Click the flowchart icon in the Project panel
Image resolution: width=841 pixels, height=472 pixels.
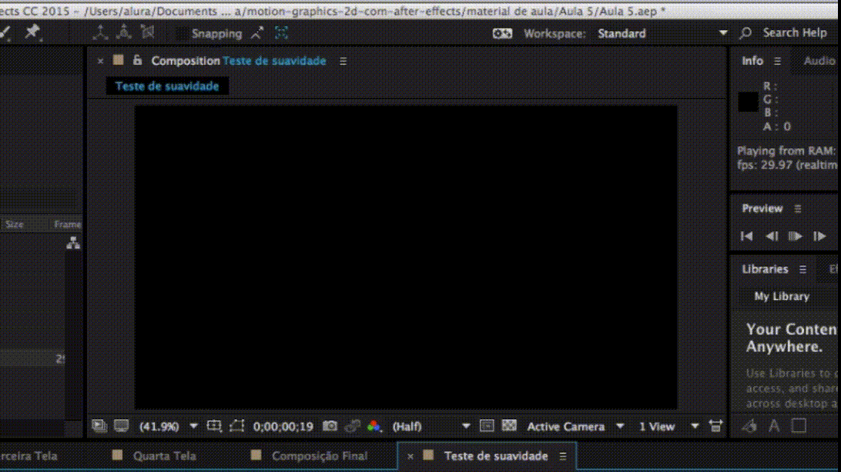[73, 243]
